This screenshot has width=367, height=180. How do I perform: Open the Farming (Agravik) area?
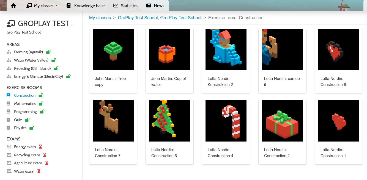pyautogui.click(x=29, y=52)
